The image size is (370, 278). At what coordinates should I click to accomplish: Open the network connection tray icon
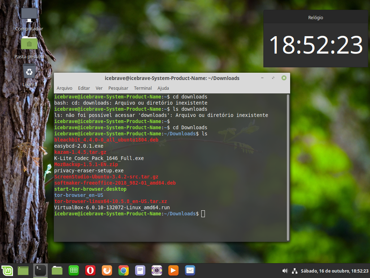294,271
